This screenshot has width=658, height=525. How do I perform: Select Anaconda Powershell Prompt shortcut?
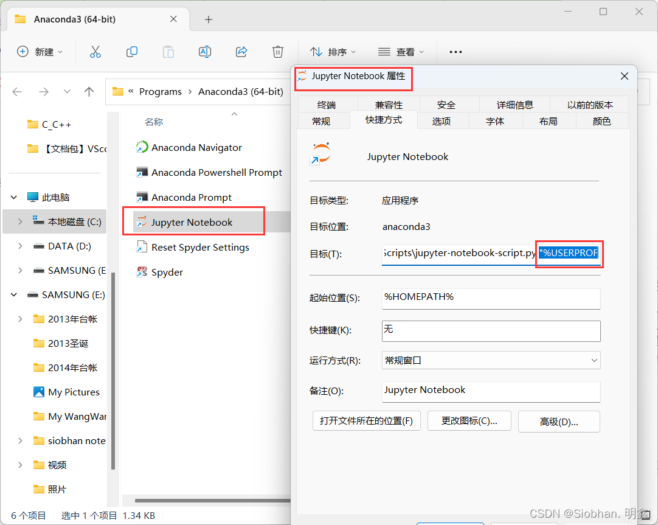click(209, 173)
